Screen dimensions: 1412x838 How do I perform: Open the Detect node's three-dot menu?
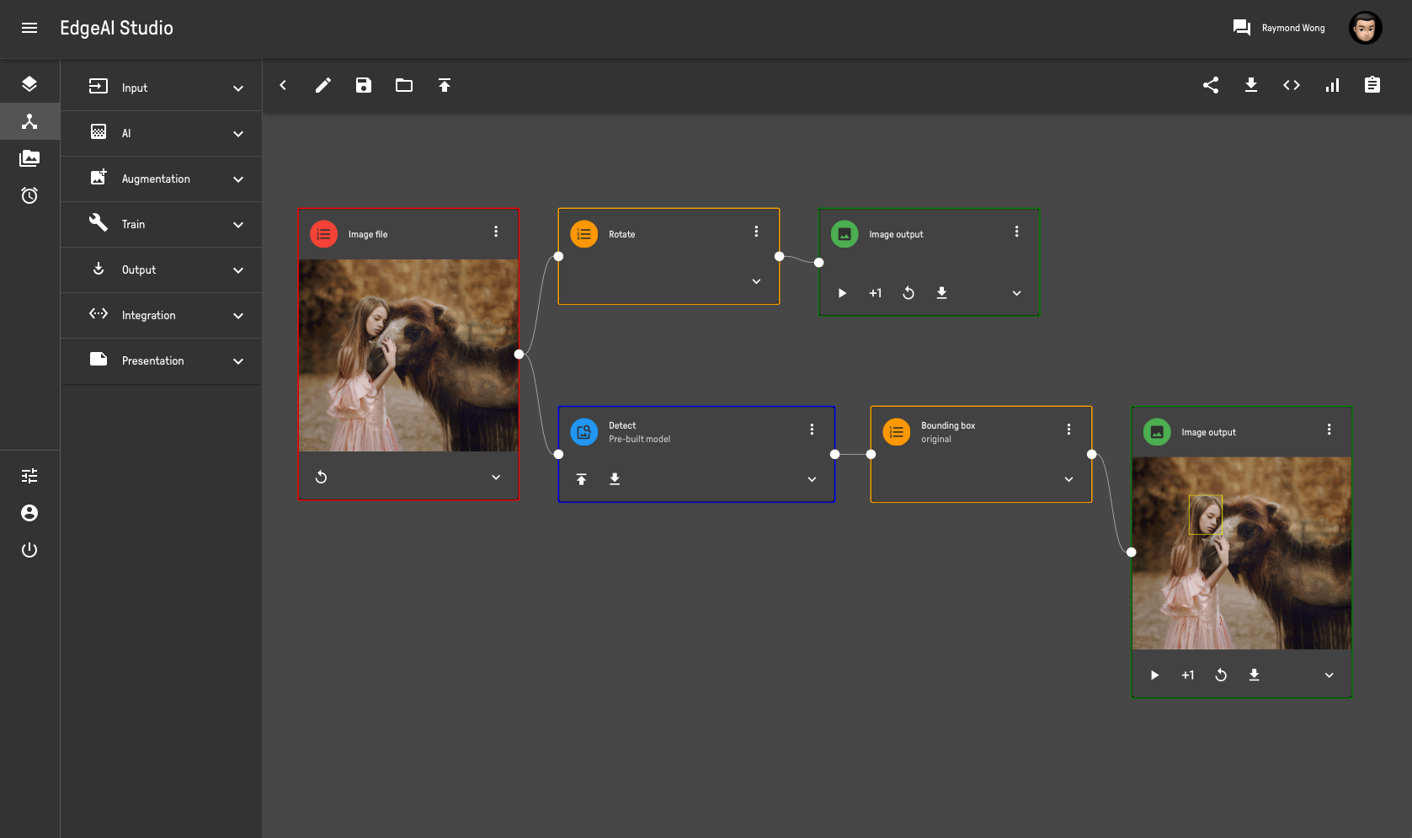pyautogui.click(x=812, y=430)
